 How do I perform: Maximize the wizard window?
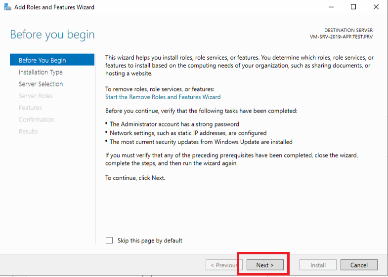[x=353, y=7]
